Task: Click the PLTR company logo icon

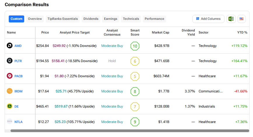Action: click(x=10, y=61)
